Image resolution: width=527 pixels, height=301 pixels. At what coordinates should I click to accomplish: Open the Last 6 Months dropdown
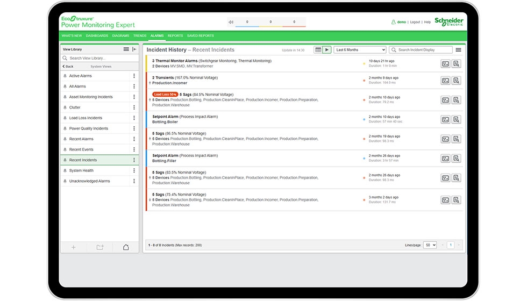(x=360, y=50)
